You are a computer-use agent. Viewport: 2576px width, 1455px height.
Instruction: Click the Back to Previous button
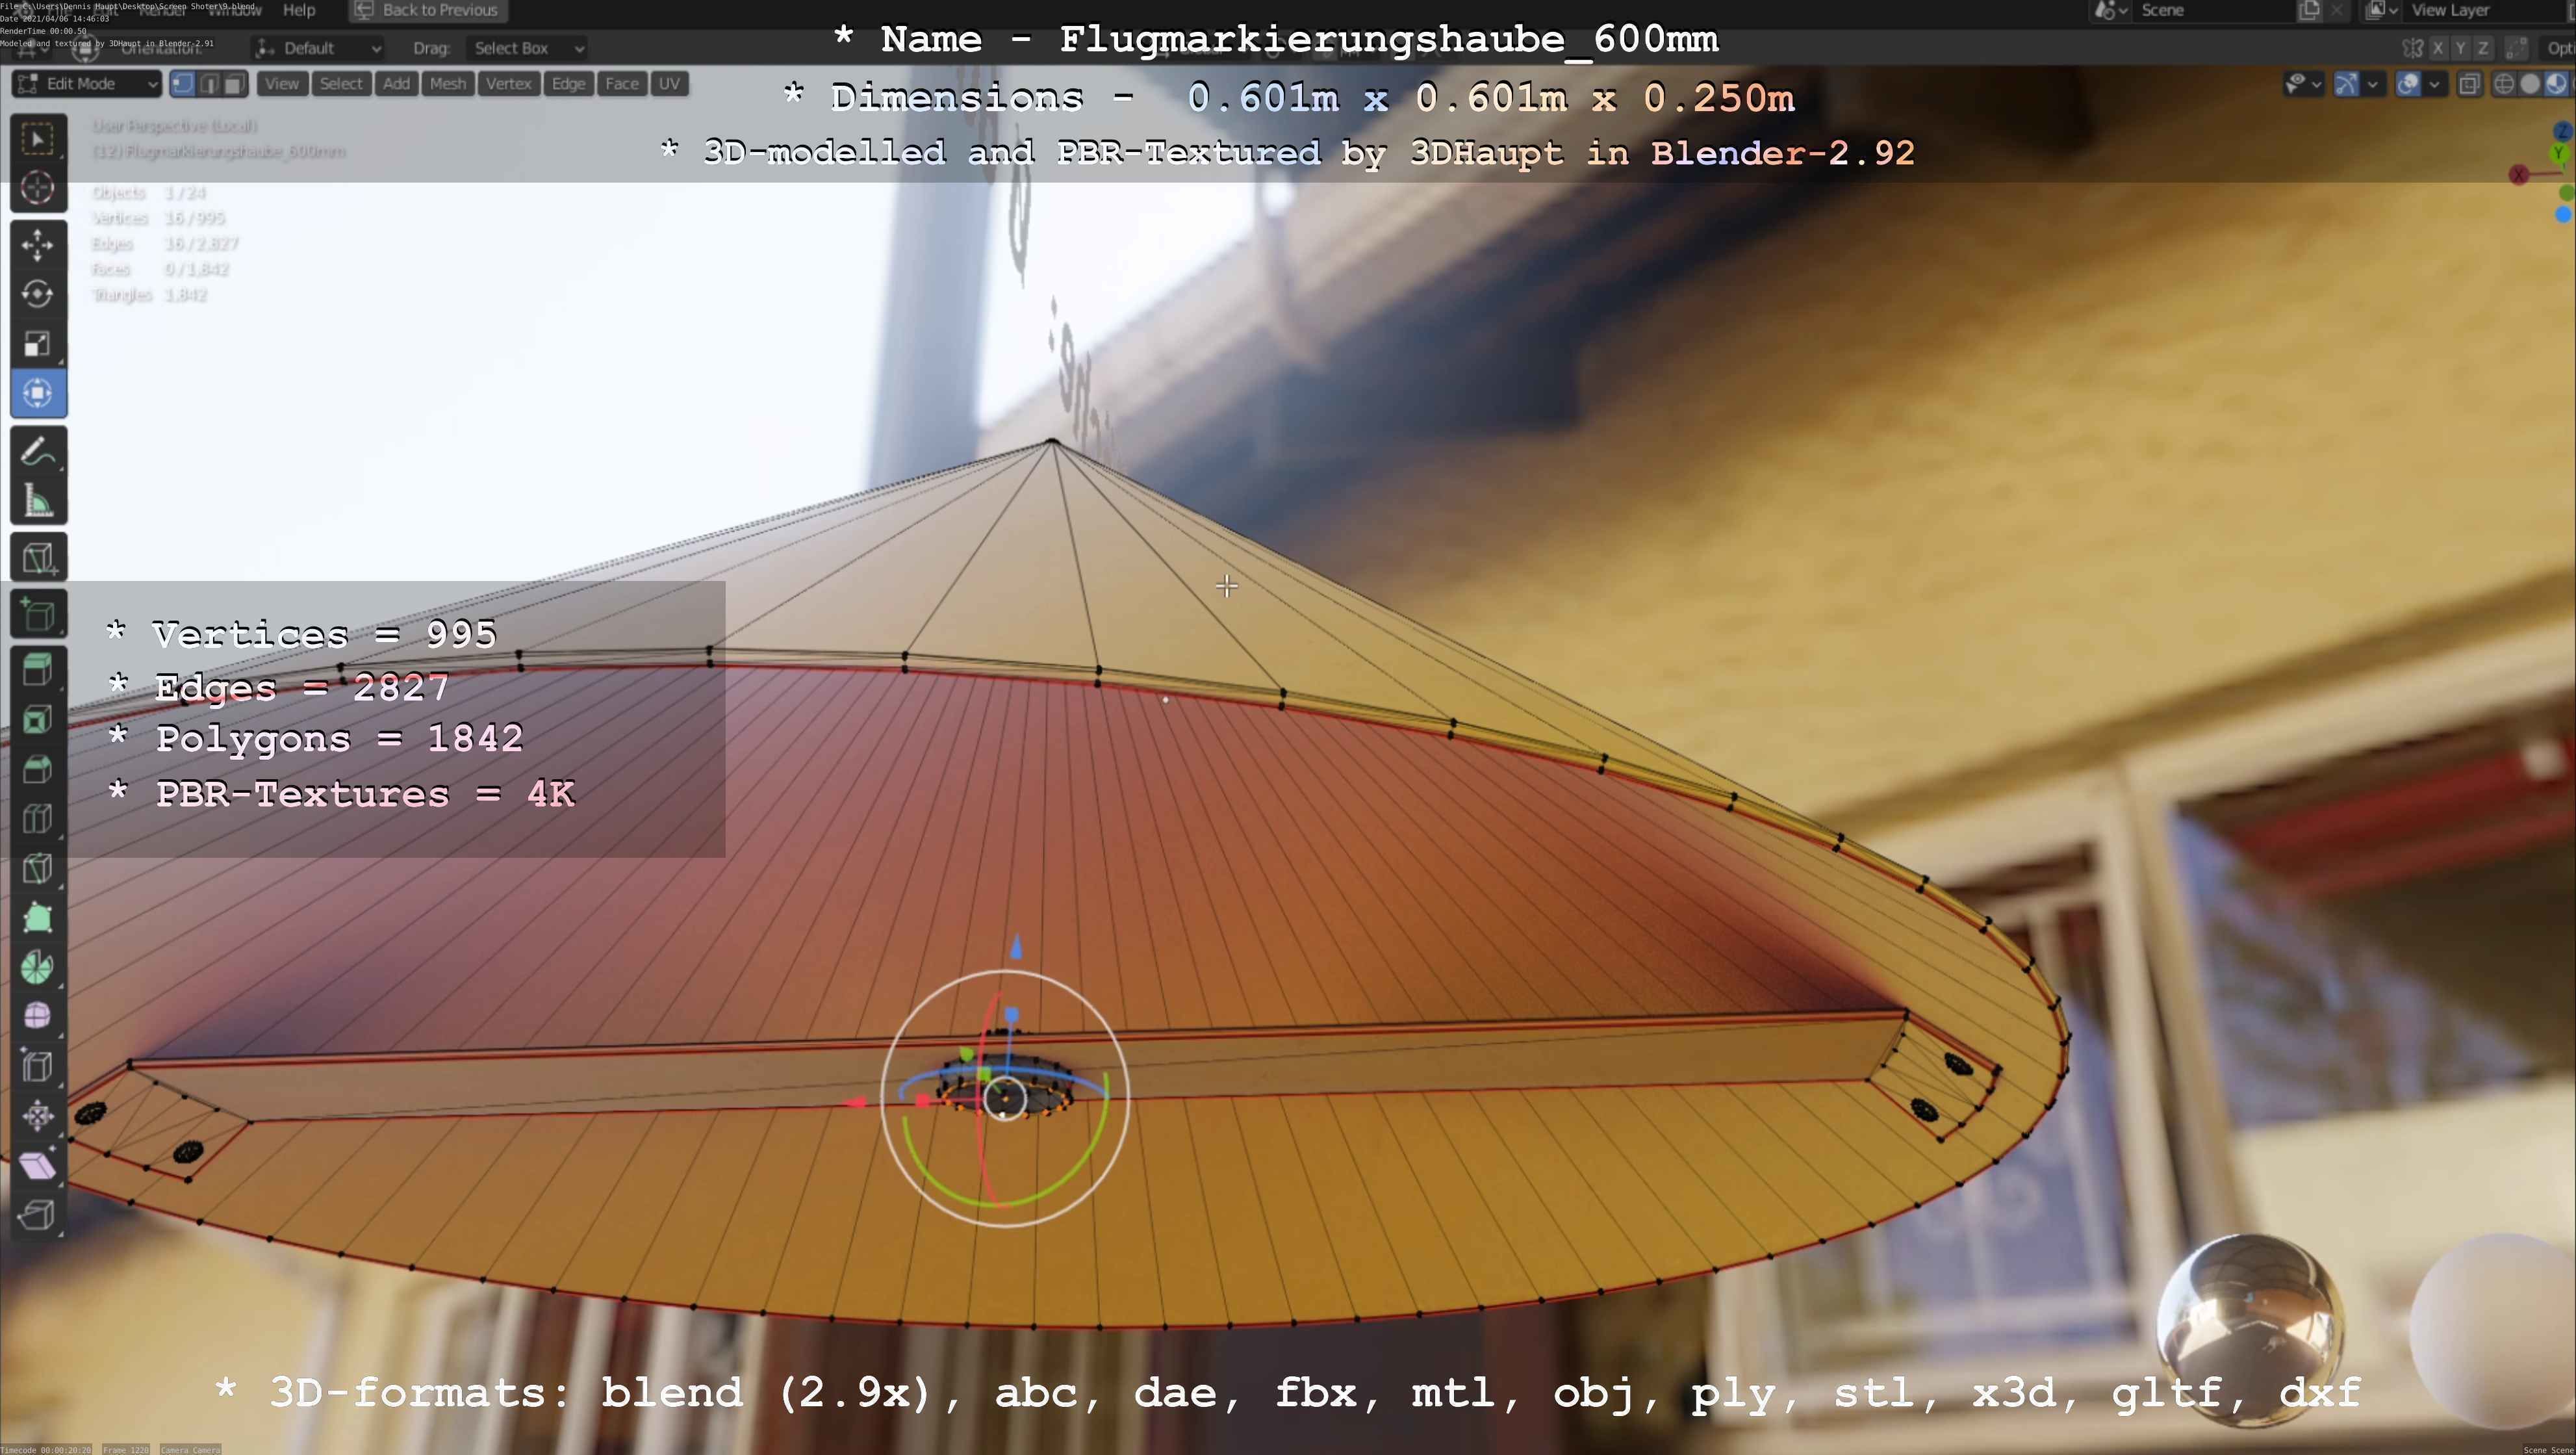[x=428, y=10]
